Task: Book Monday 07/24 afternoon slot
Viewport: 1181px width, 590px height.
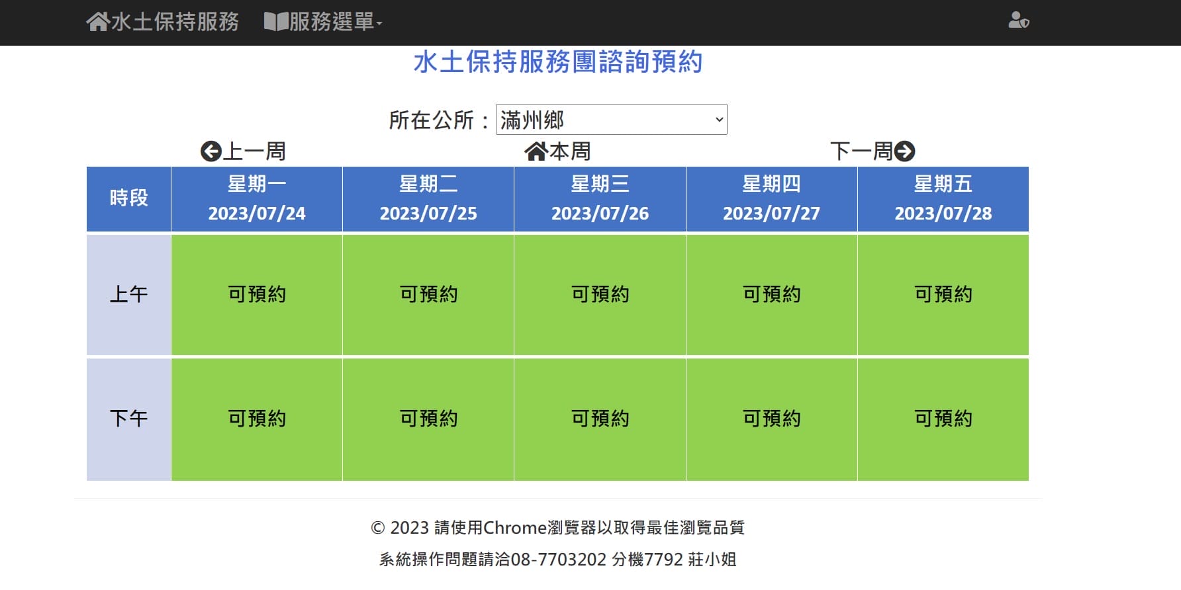Action: [x=257, y=419]
